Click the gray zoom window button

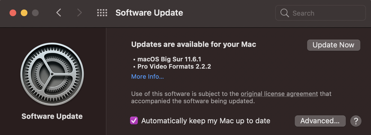tap(35, 13)
